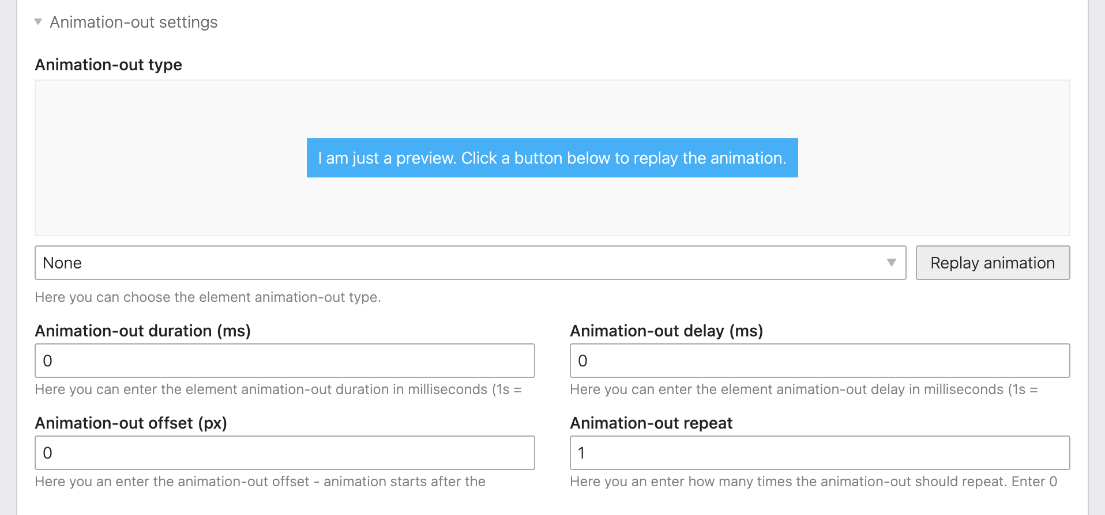This screenshot has height=515, width=1105.
Task: Click the preview text about replaying animation
Action: tap(552, 158)
